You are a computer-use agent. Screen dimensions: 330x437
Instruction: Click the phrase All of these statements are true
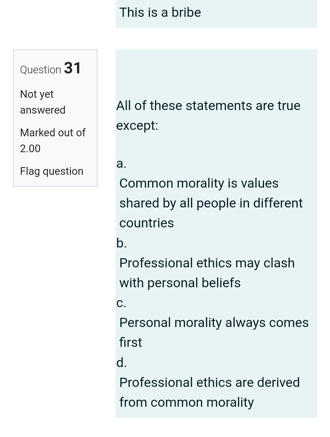coord(208,105)
